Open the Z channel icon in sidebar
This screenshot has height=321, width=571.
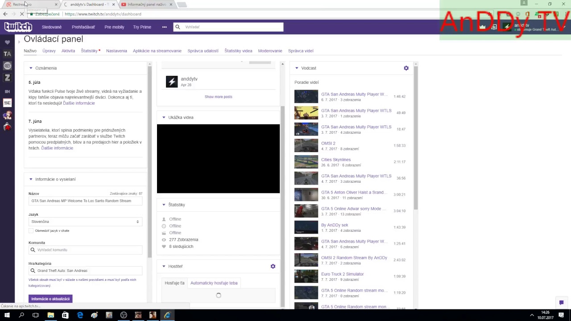(7, 78)
